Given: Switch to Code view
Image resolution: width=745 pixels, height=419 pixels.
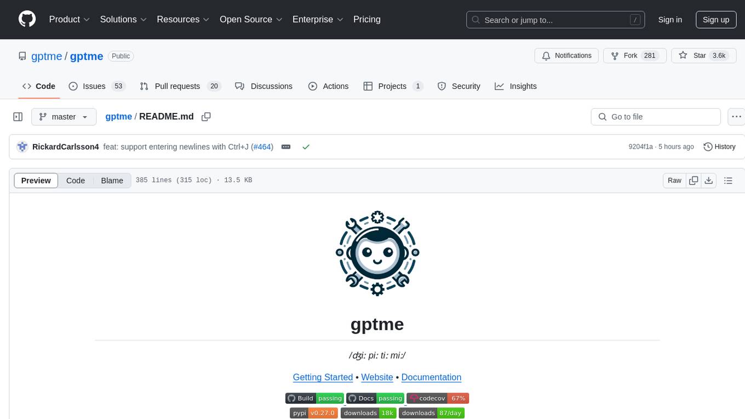Looking at the screenshot, I should click(76, 180).
